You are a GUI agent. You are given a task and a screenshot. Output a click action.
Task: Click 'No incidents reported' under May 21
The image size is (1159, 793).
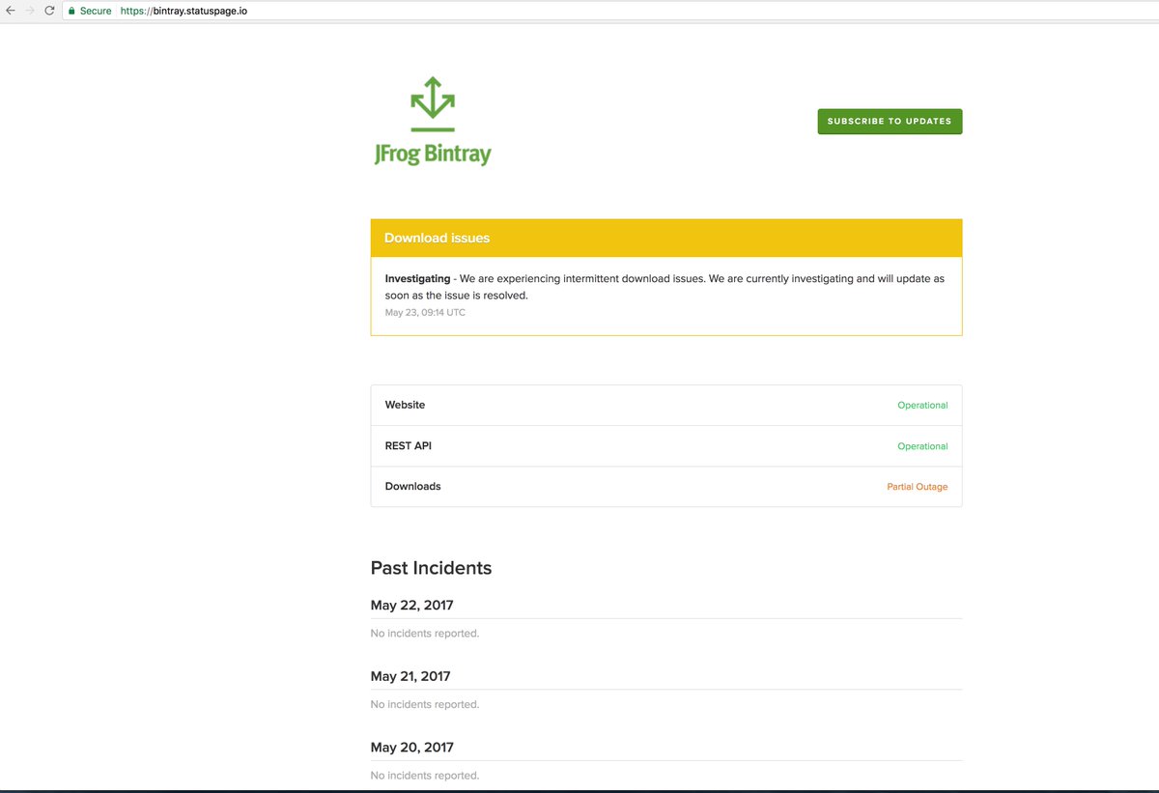pos(425,704)
